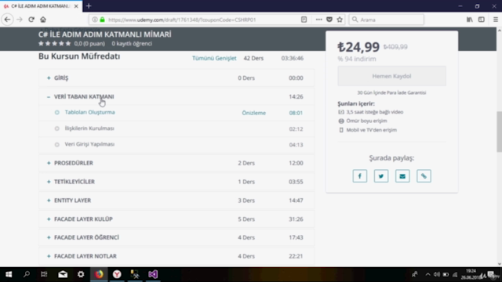Share course via email icon
The width and height of the screenshot is (502, 282).
pos(402,175)
